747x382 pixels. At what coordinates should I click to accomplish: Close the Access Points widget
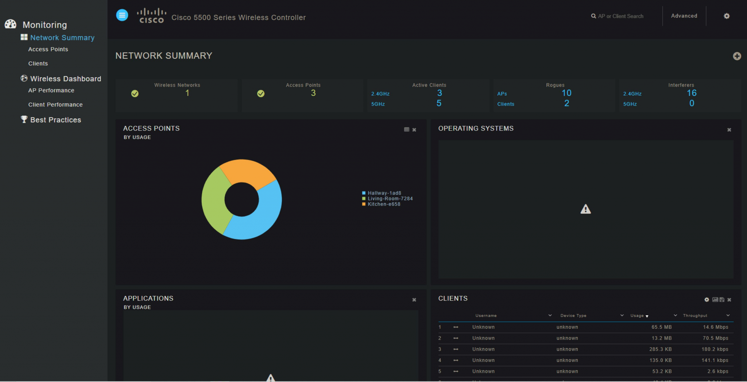(414, 130)
